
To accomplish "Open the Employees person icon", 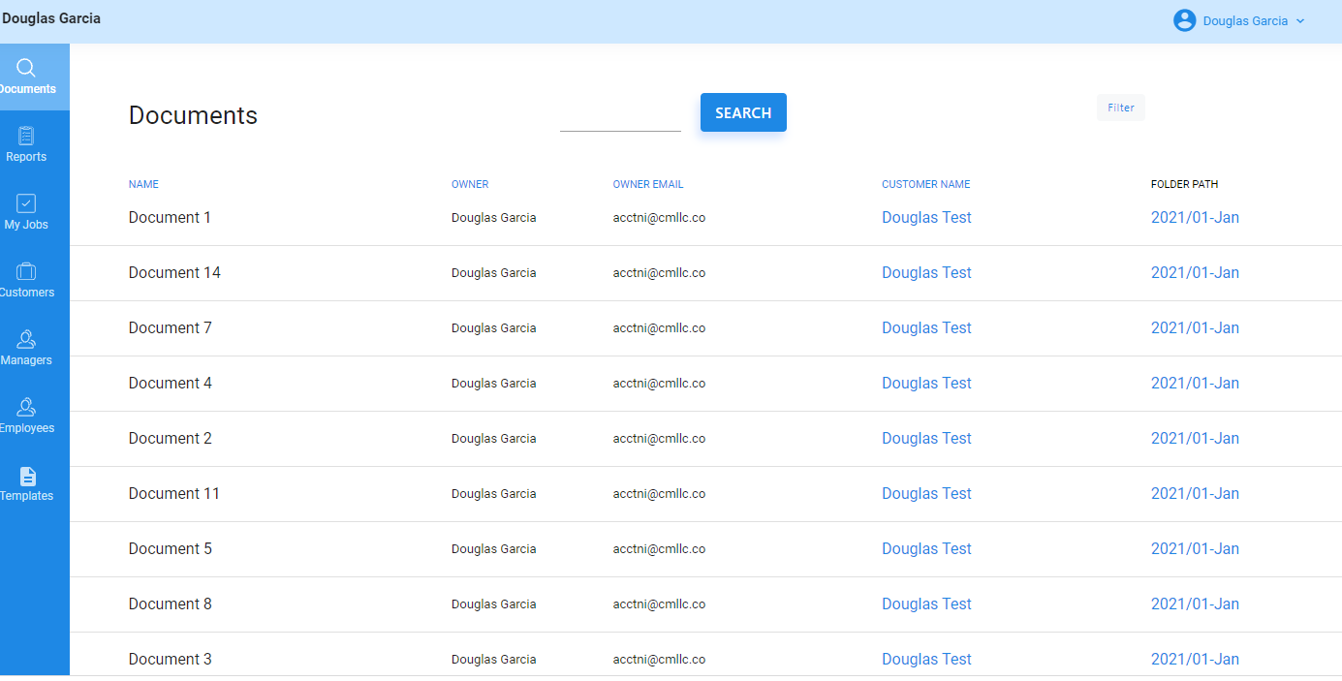I will coord(26,407).
